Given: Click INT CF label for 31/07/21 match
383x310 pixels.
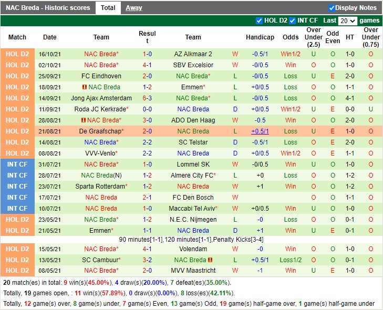Looking at the screenshot, I should (17, 164).
